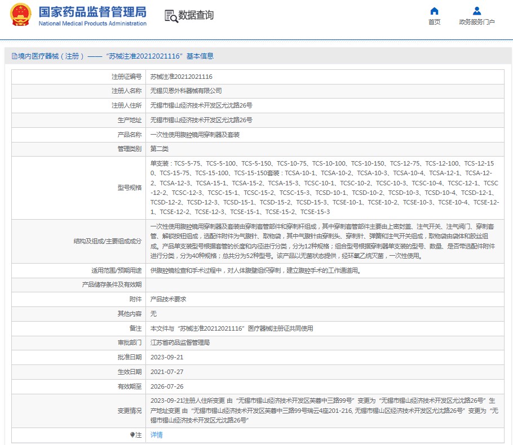This screenshot has height=445, width=513.
Task: Click the 首页 text link
Action: click(x=434, y=22)
